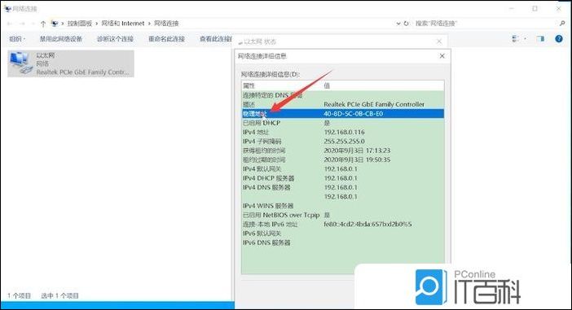Click the fe80 IPv6 address value
Screen dimensions: 572x310
click(x=367, y=225)
